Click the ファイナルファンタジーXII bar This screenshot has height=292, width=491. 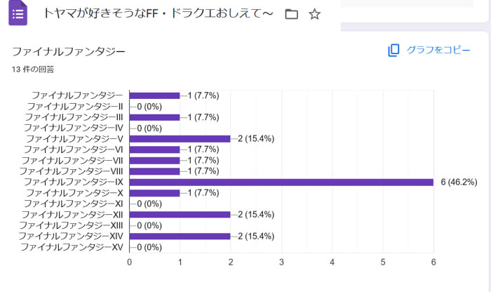click(x=180, y=214)
